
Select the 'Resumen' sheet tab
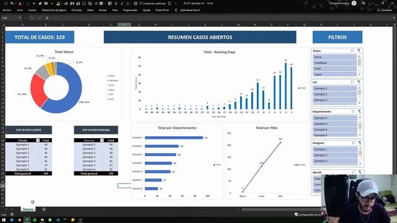[x=28, y=209]
